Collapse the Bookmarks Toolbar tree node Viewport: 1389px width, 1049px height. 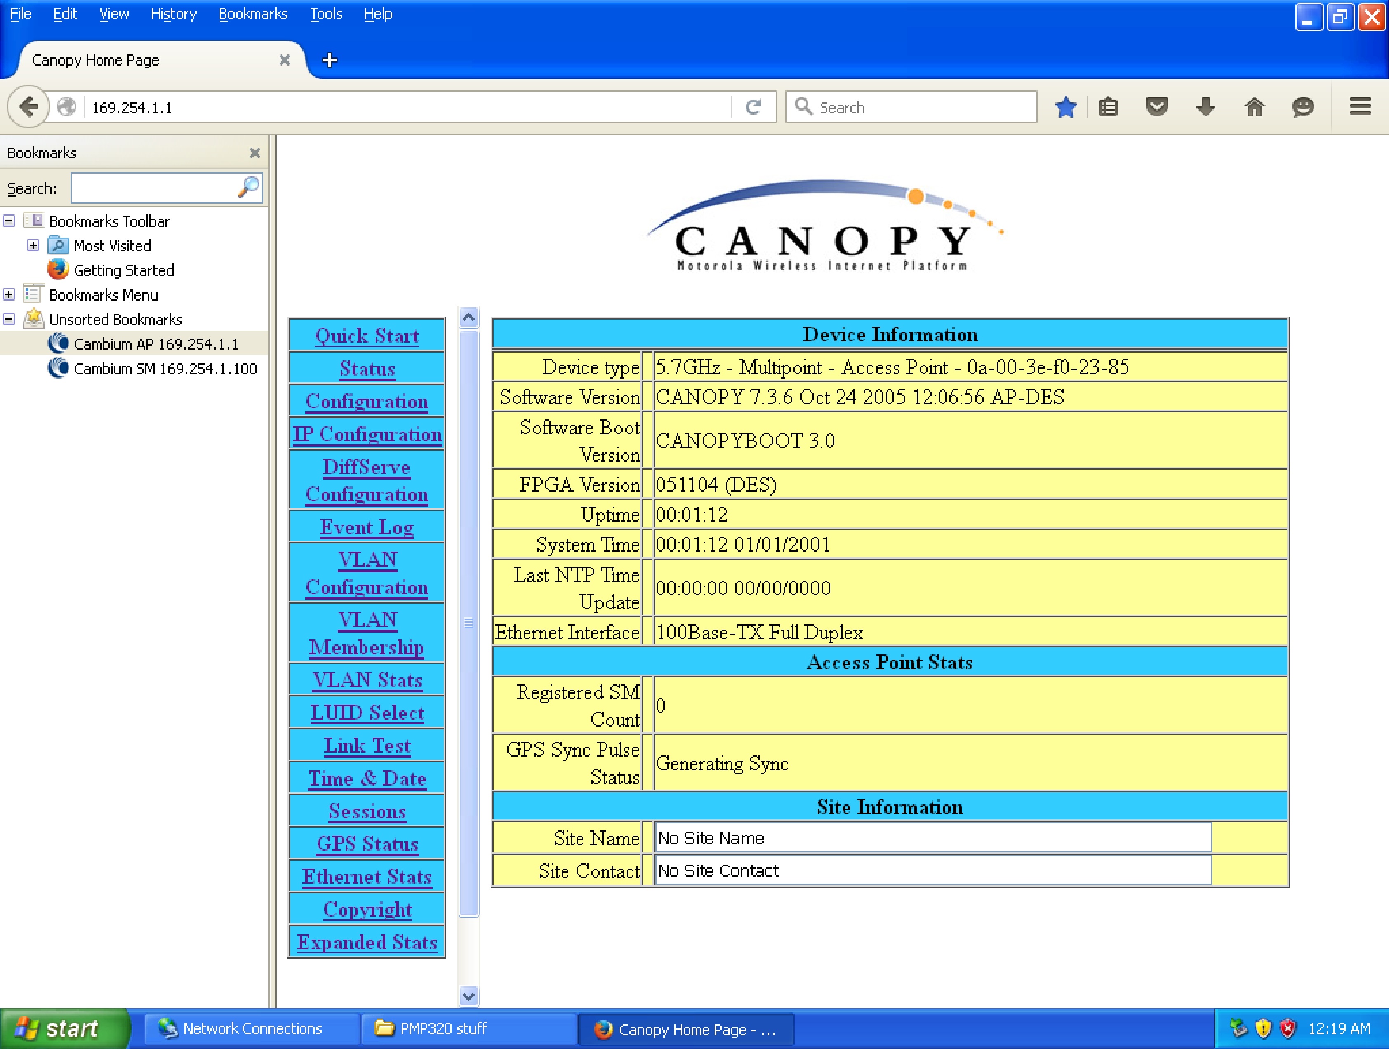pyautogui.click(x=9, y=220)
